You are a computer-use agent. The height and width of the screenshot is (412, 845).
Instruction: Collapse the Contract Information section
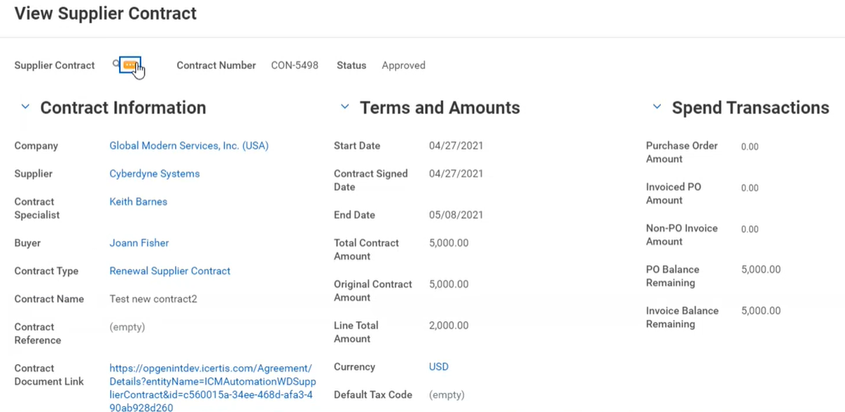(x=25, y=107)
